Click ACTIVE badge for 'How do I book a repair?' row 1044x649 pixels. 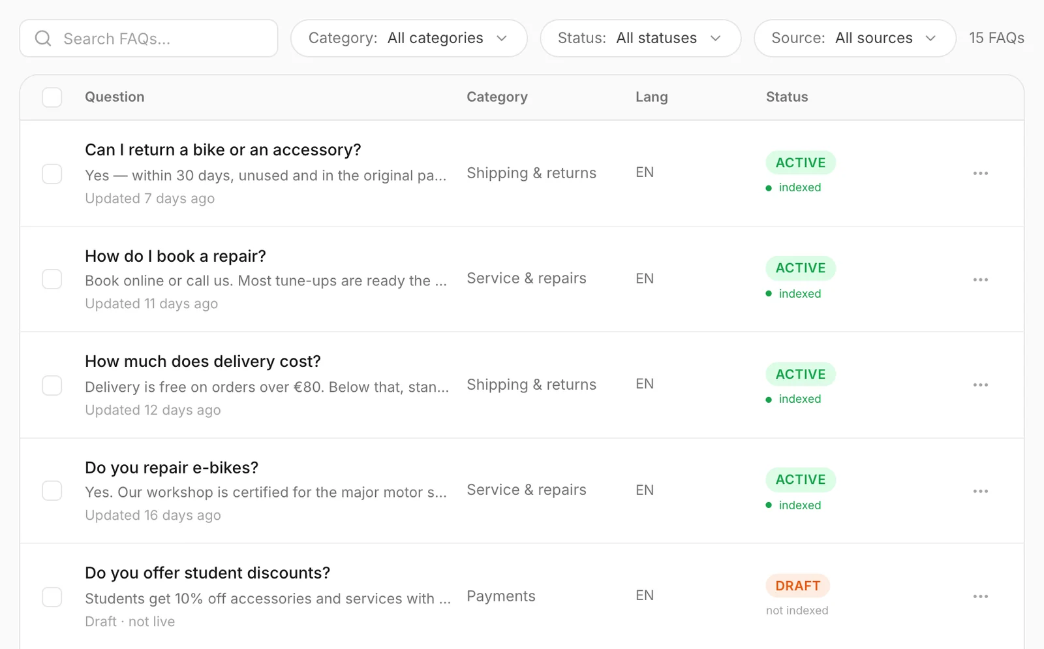point(801,268)
